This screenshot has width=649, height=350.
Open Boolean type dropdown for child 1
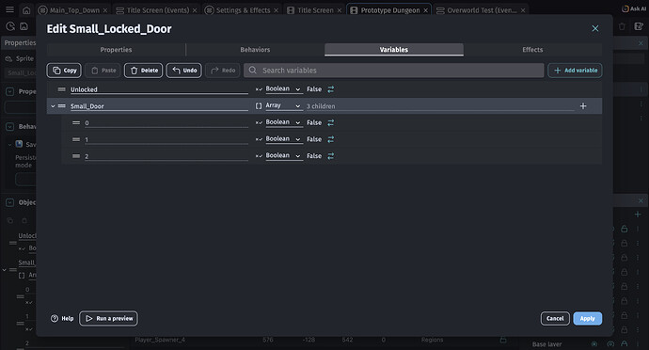283,139
